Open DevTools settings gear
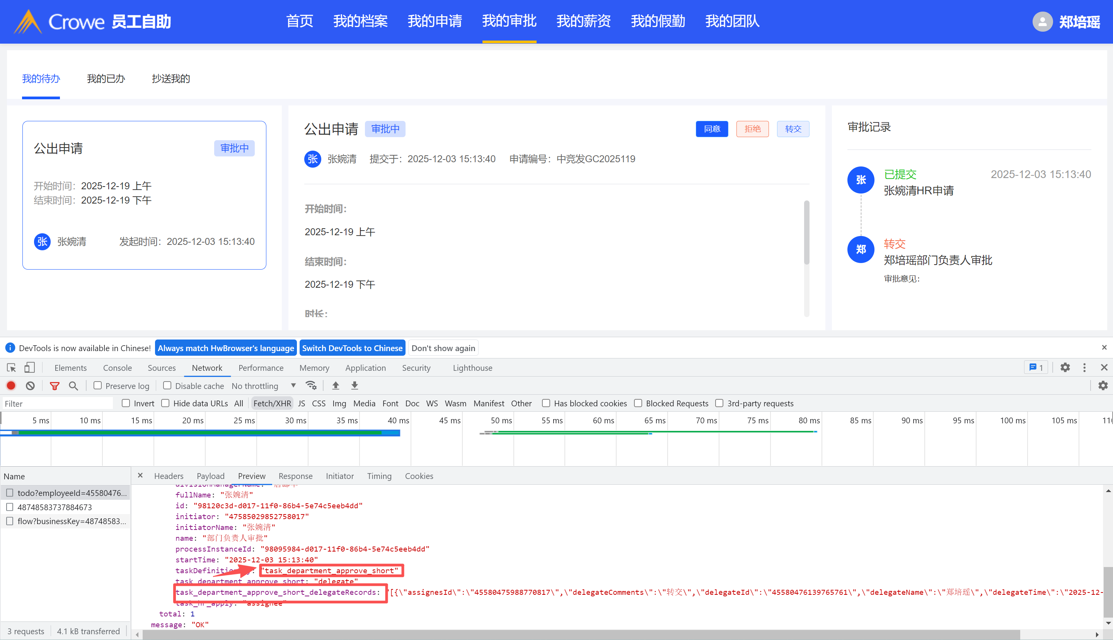The image size is (1113, 640). [x=1065, y=368]
